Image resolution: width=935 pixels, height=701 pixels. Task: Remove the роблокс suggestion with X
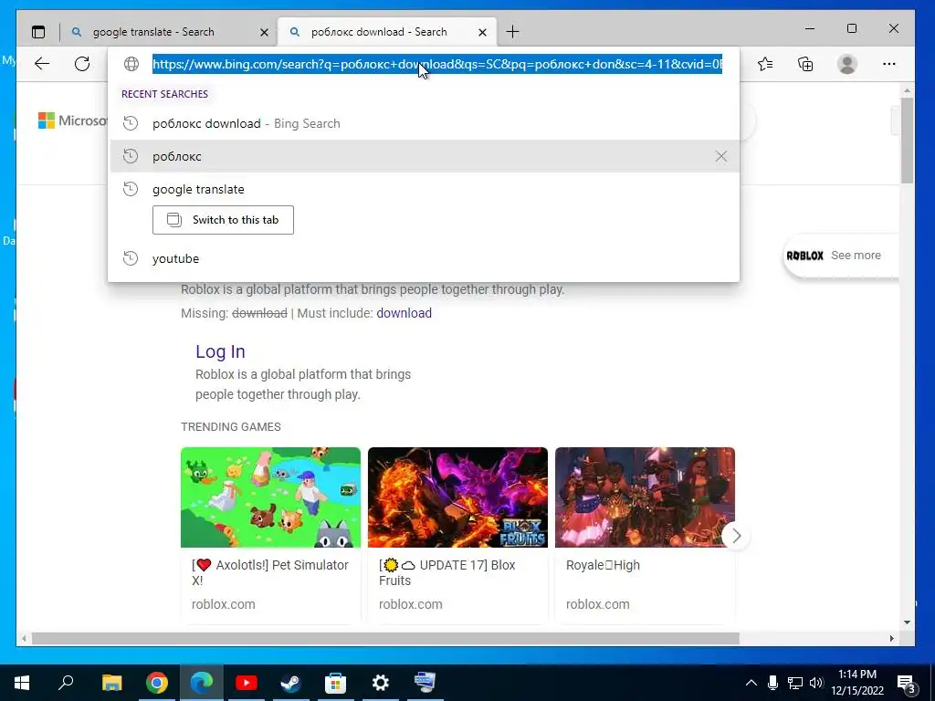tap(721, 156)
